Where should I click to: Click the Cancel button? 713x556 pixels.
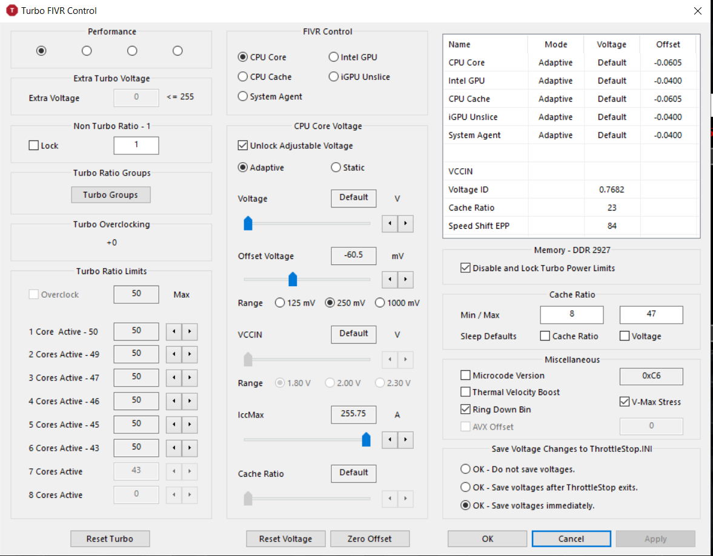click(571, 538)
